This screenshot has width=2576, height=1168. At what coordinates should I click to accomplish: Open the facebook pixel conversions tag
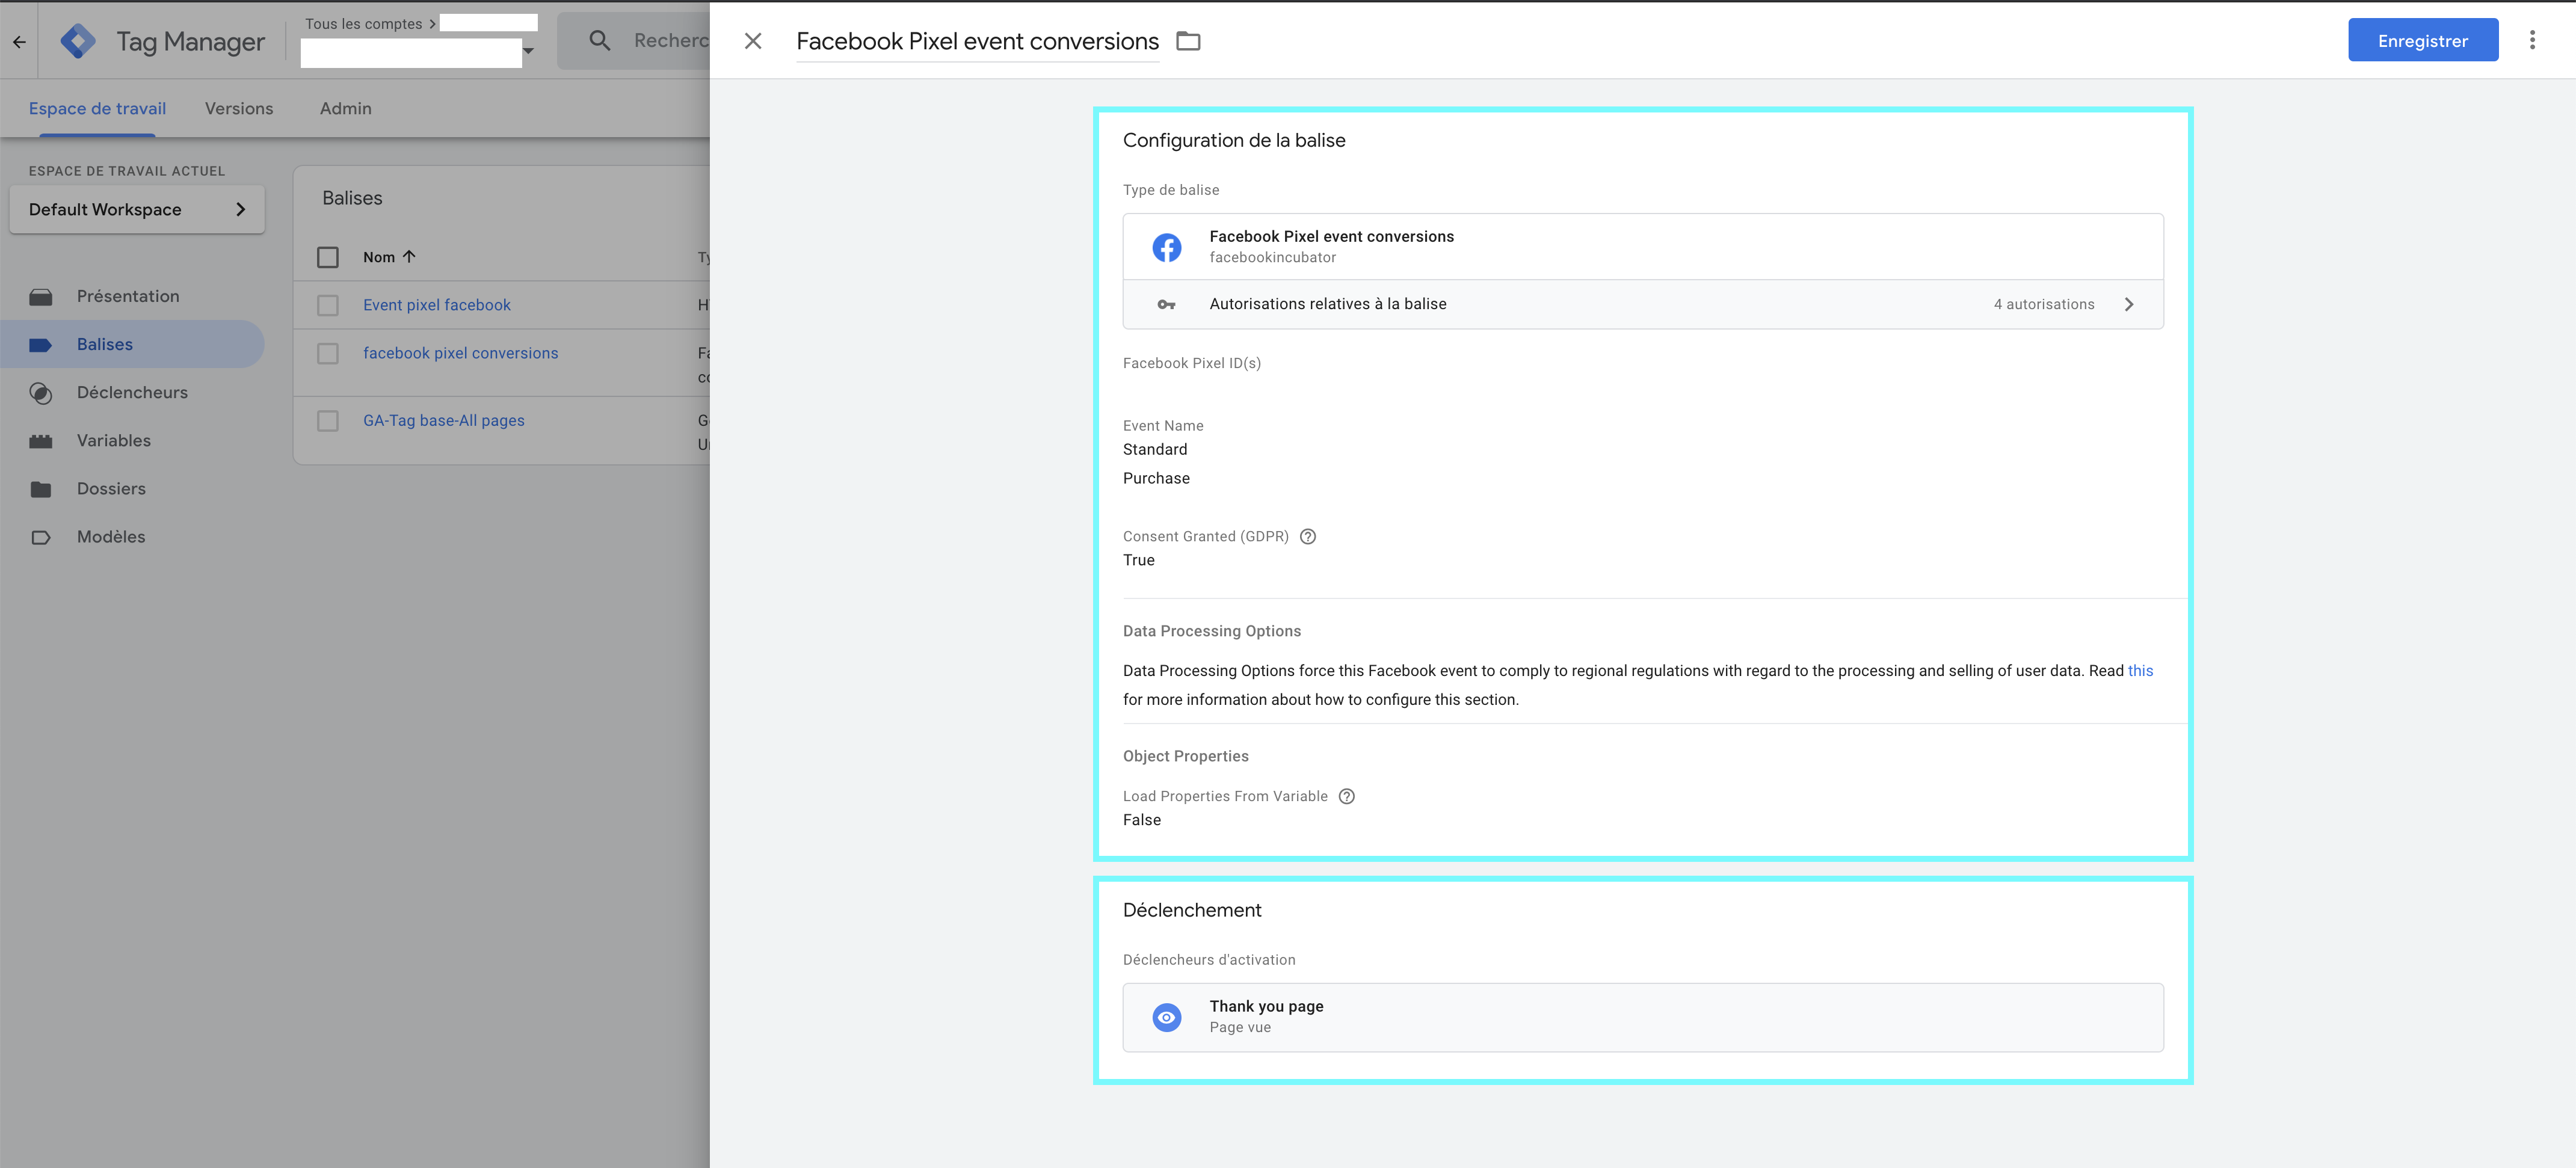point(460,353)
